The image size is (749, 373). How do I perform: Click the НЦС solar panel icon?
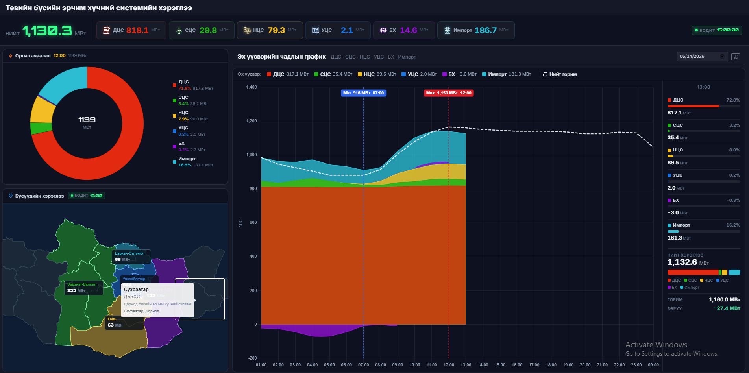[247, 30]
